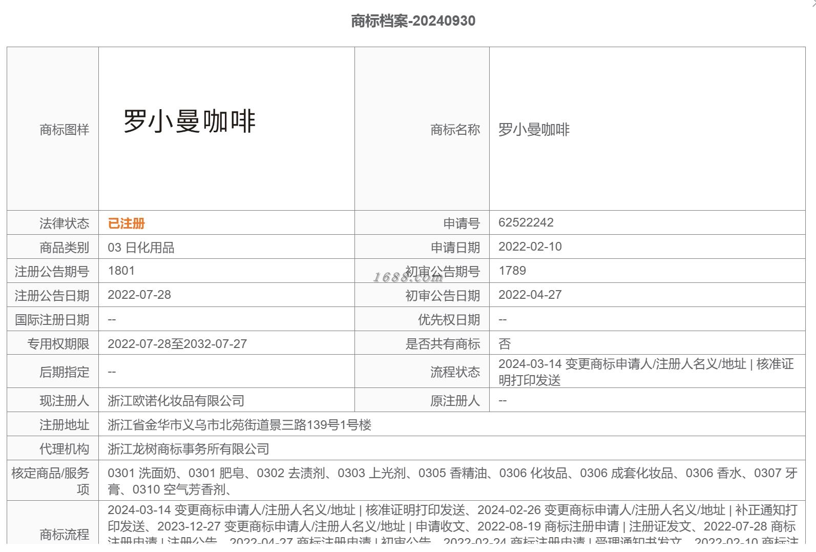Click the registrant 浙江欧诺化妆品有限公司
This screenshot has height=552, width=816.
[176, 401]
